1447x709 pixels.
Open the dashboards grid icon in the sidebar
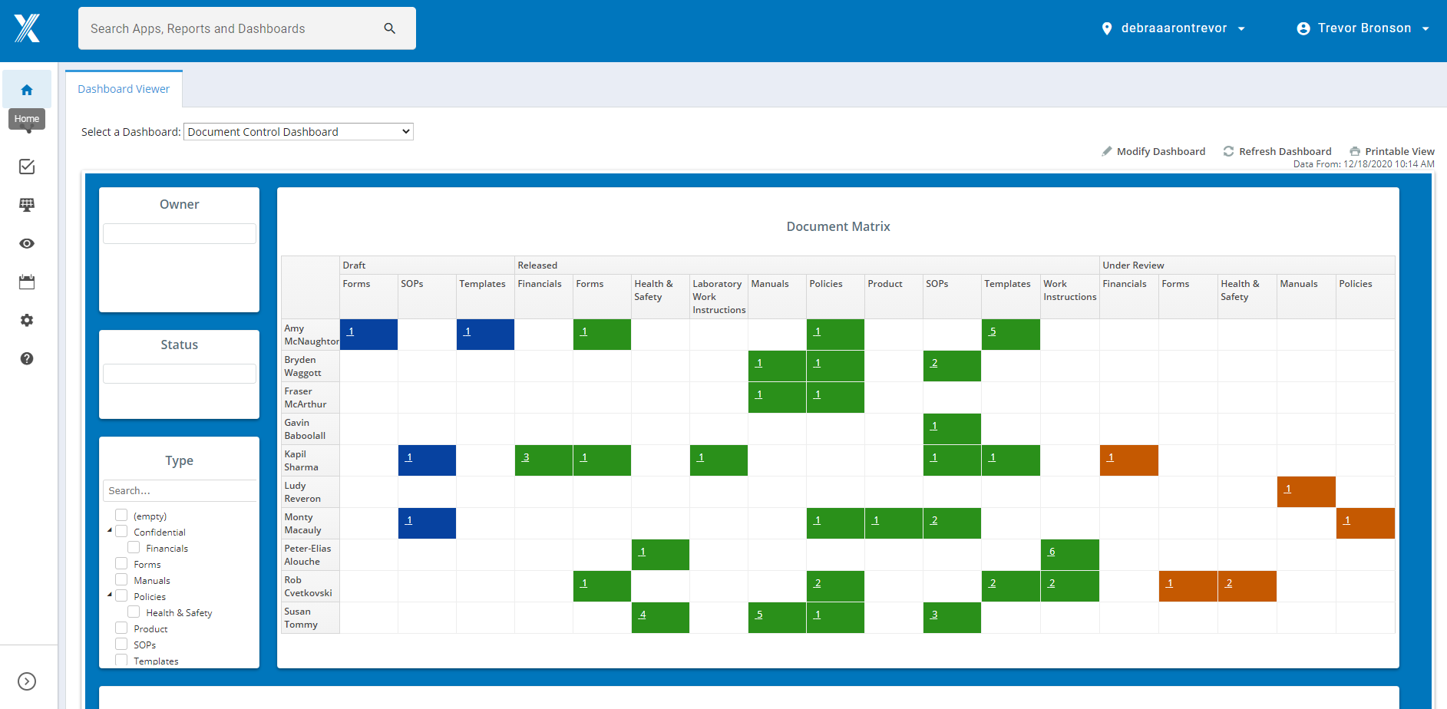pos(27,205)
